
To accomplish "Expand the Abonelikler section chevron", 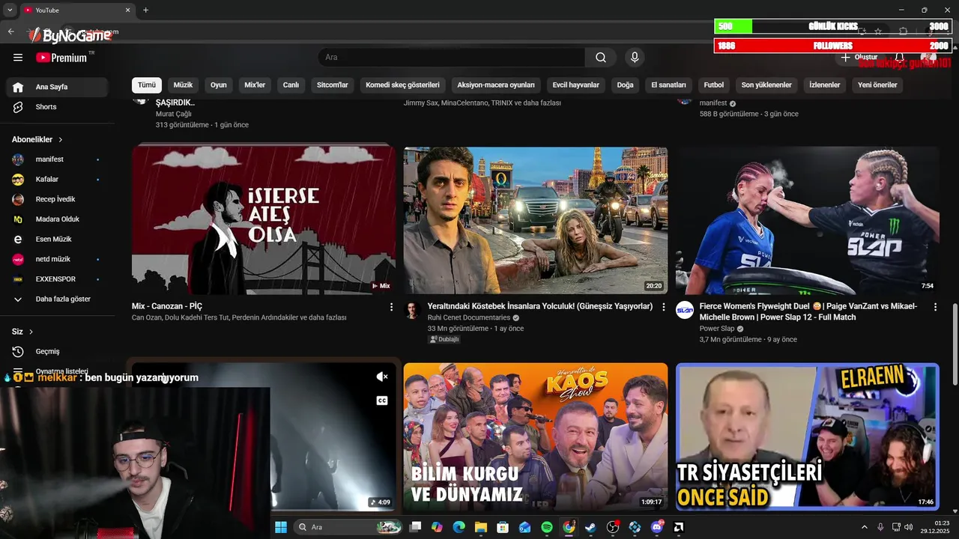I will coord(61,140).
